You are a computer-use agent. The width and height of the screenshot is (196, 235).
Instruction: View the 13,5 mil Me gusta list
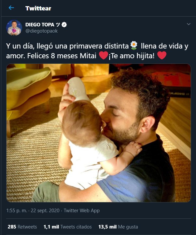[x=118, y=227]
